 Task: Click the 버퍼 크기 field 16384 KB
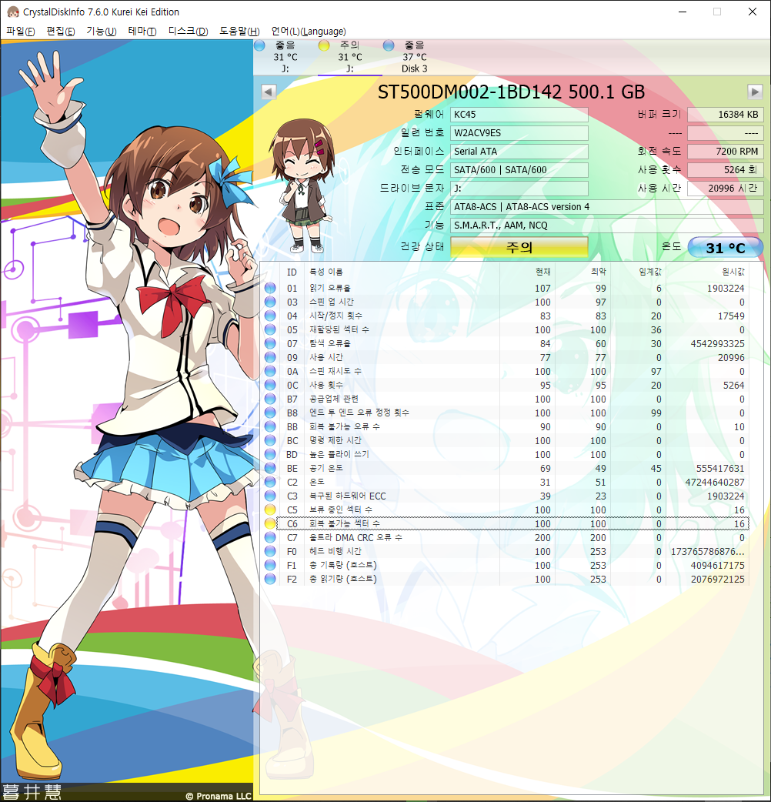click(x=726, y=115)
